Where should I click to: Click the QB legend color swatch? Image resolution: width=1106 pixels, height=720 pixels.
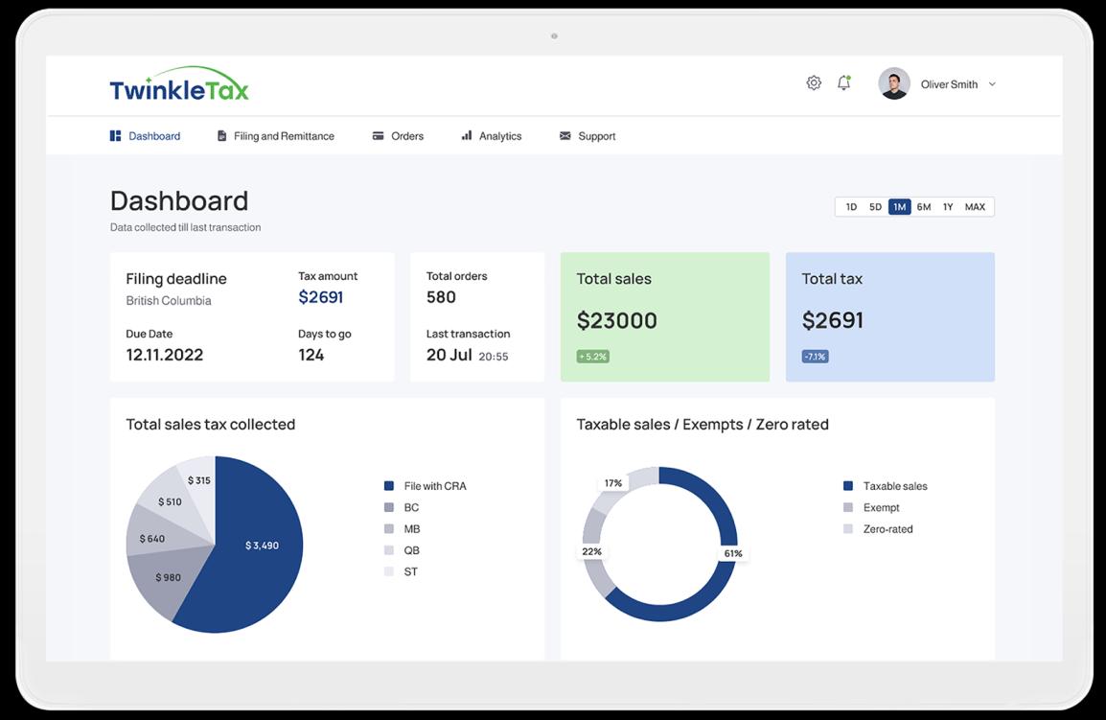point(389,550)
